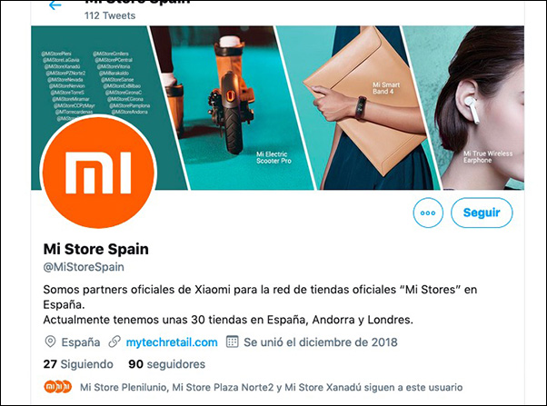
Task: Open the known followers sentence link
Action: pos(271,387)
